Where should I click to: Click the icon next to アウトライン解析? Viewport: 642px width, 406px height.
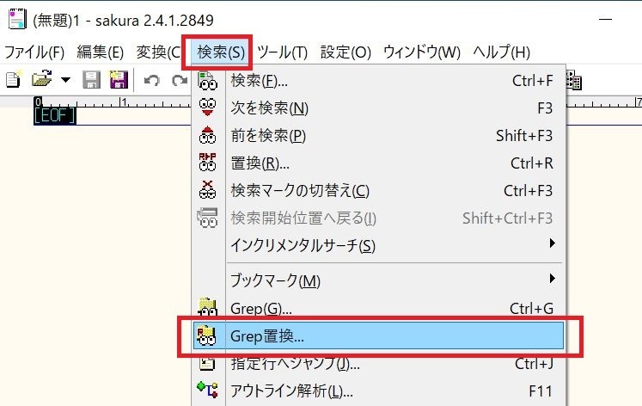[208, 391]
